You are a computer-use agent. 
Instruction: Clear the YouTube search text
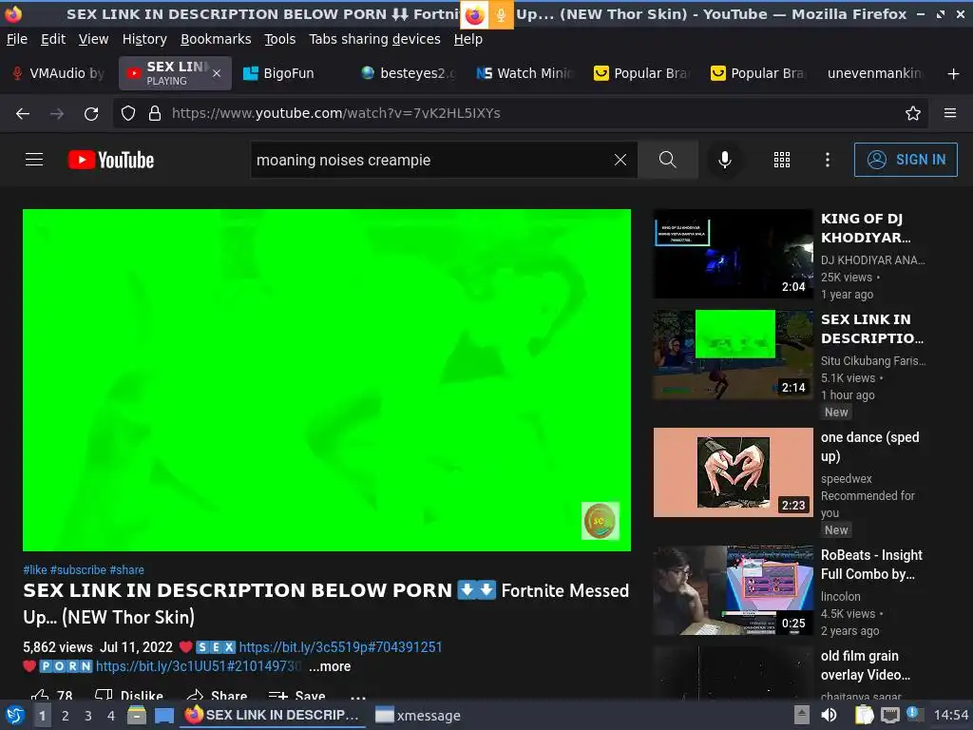pyautogui.click(x=620, y=160)
